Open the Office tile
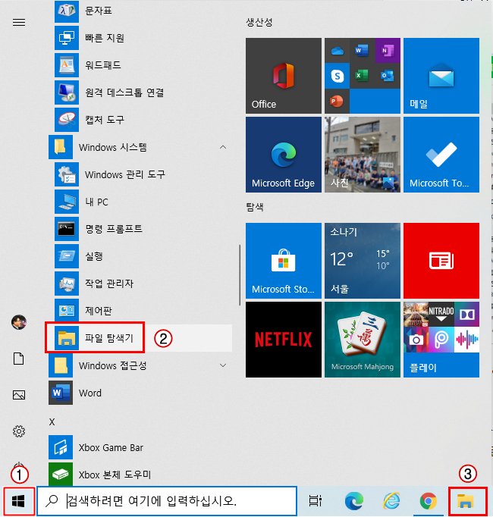The image size is (493, 517). (284, 76)
